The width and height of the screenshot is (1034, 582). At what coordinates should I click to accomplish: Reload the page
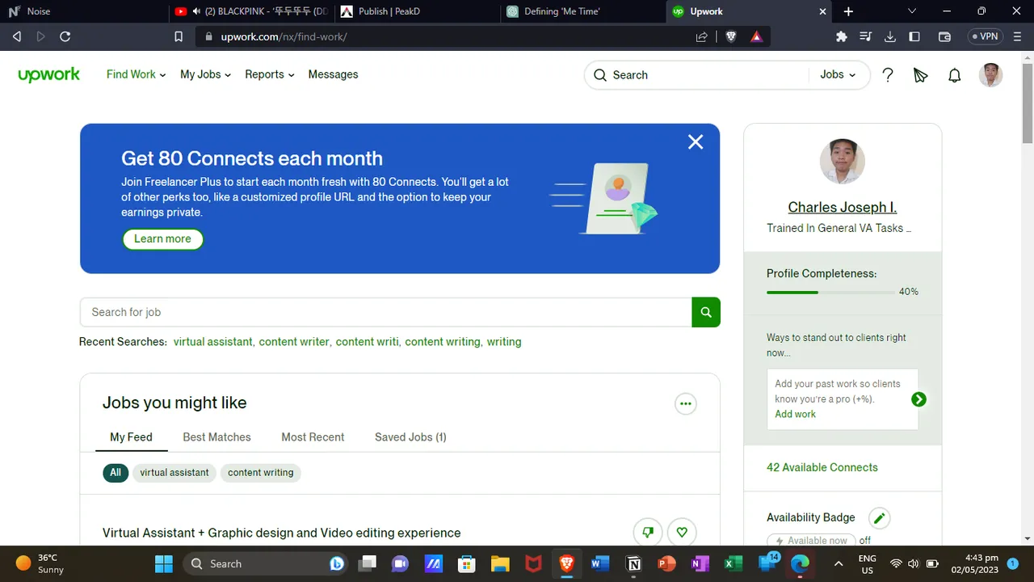coord(65,36)
